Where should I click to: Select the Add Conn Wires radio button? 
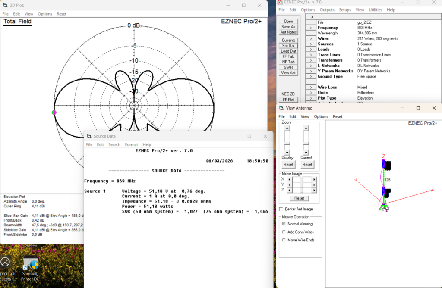(x=284, y=232)
